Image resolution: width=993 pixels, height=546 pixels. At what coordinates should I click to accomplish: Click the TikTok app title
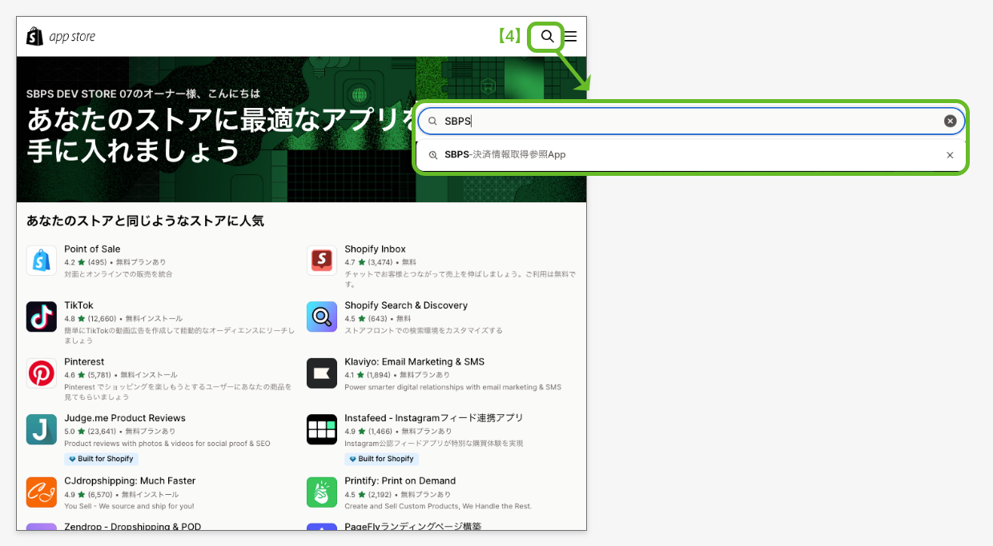(x=78, y=305)
